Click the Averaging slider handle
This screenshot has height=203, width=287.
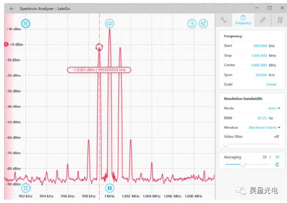coord(242,164)
